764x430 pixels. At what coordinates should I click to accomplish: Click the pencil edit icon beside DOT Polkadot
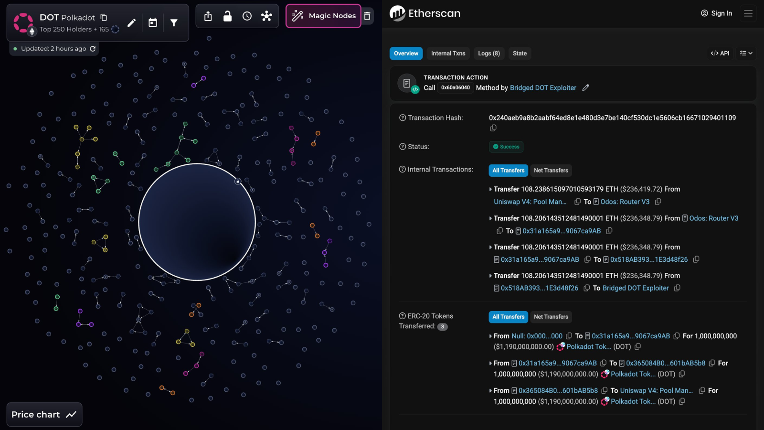click(x=132, y=22)
